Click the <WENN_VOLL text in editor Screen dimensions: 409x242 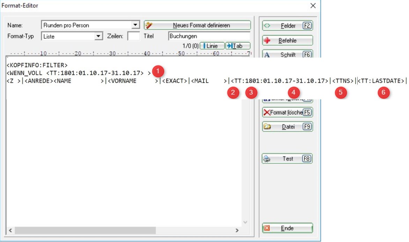(24, 73)
